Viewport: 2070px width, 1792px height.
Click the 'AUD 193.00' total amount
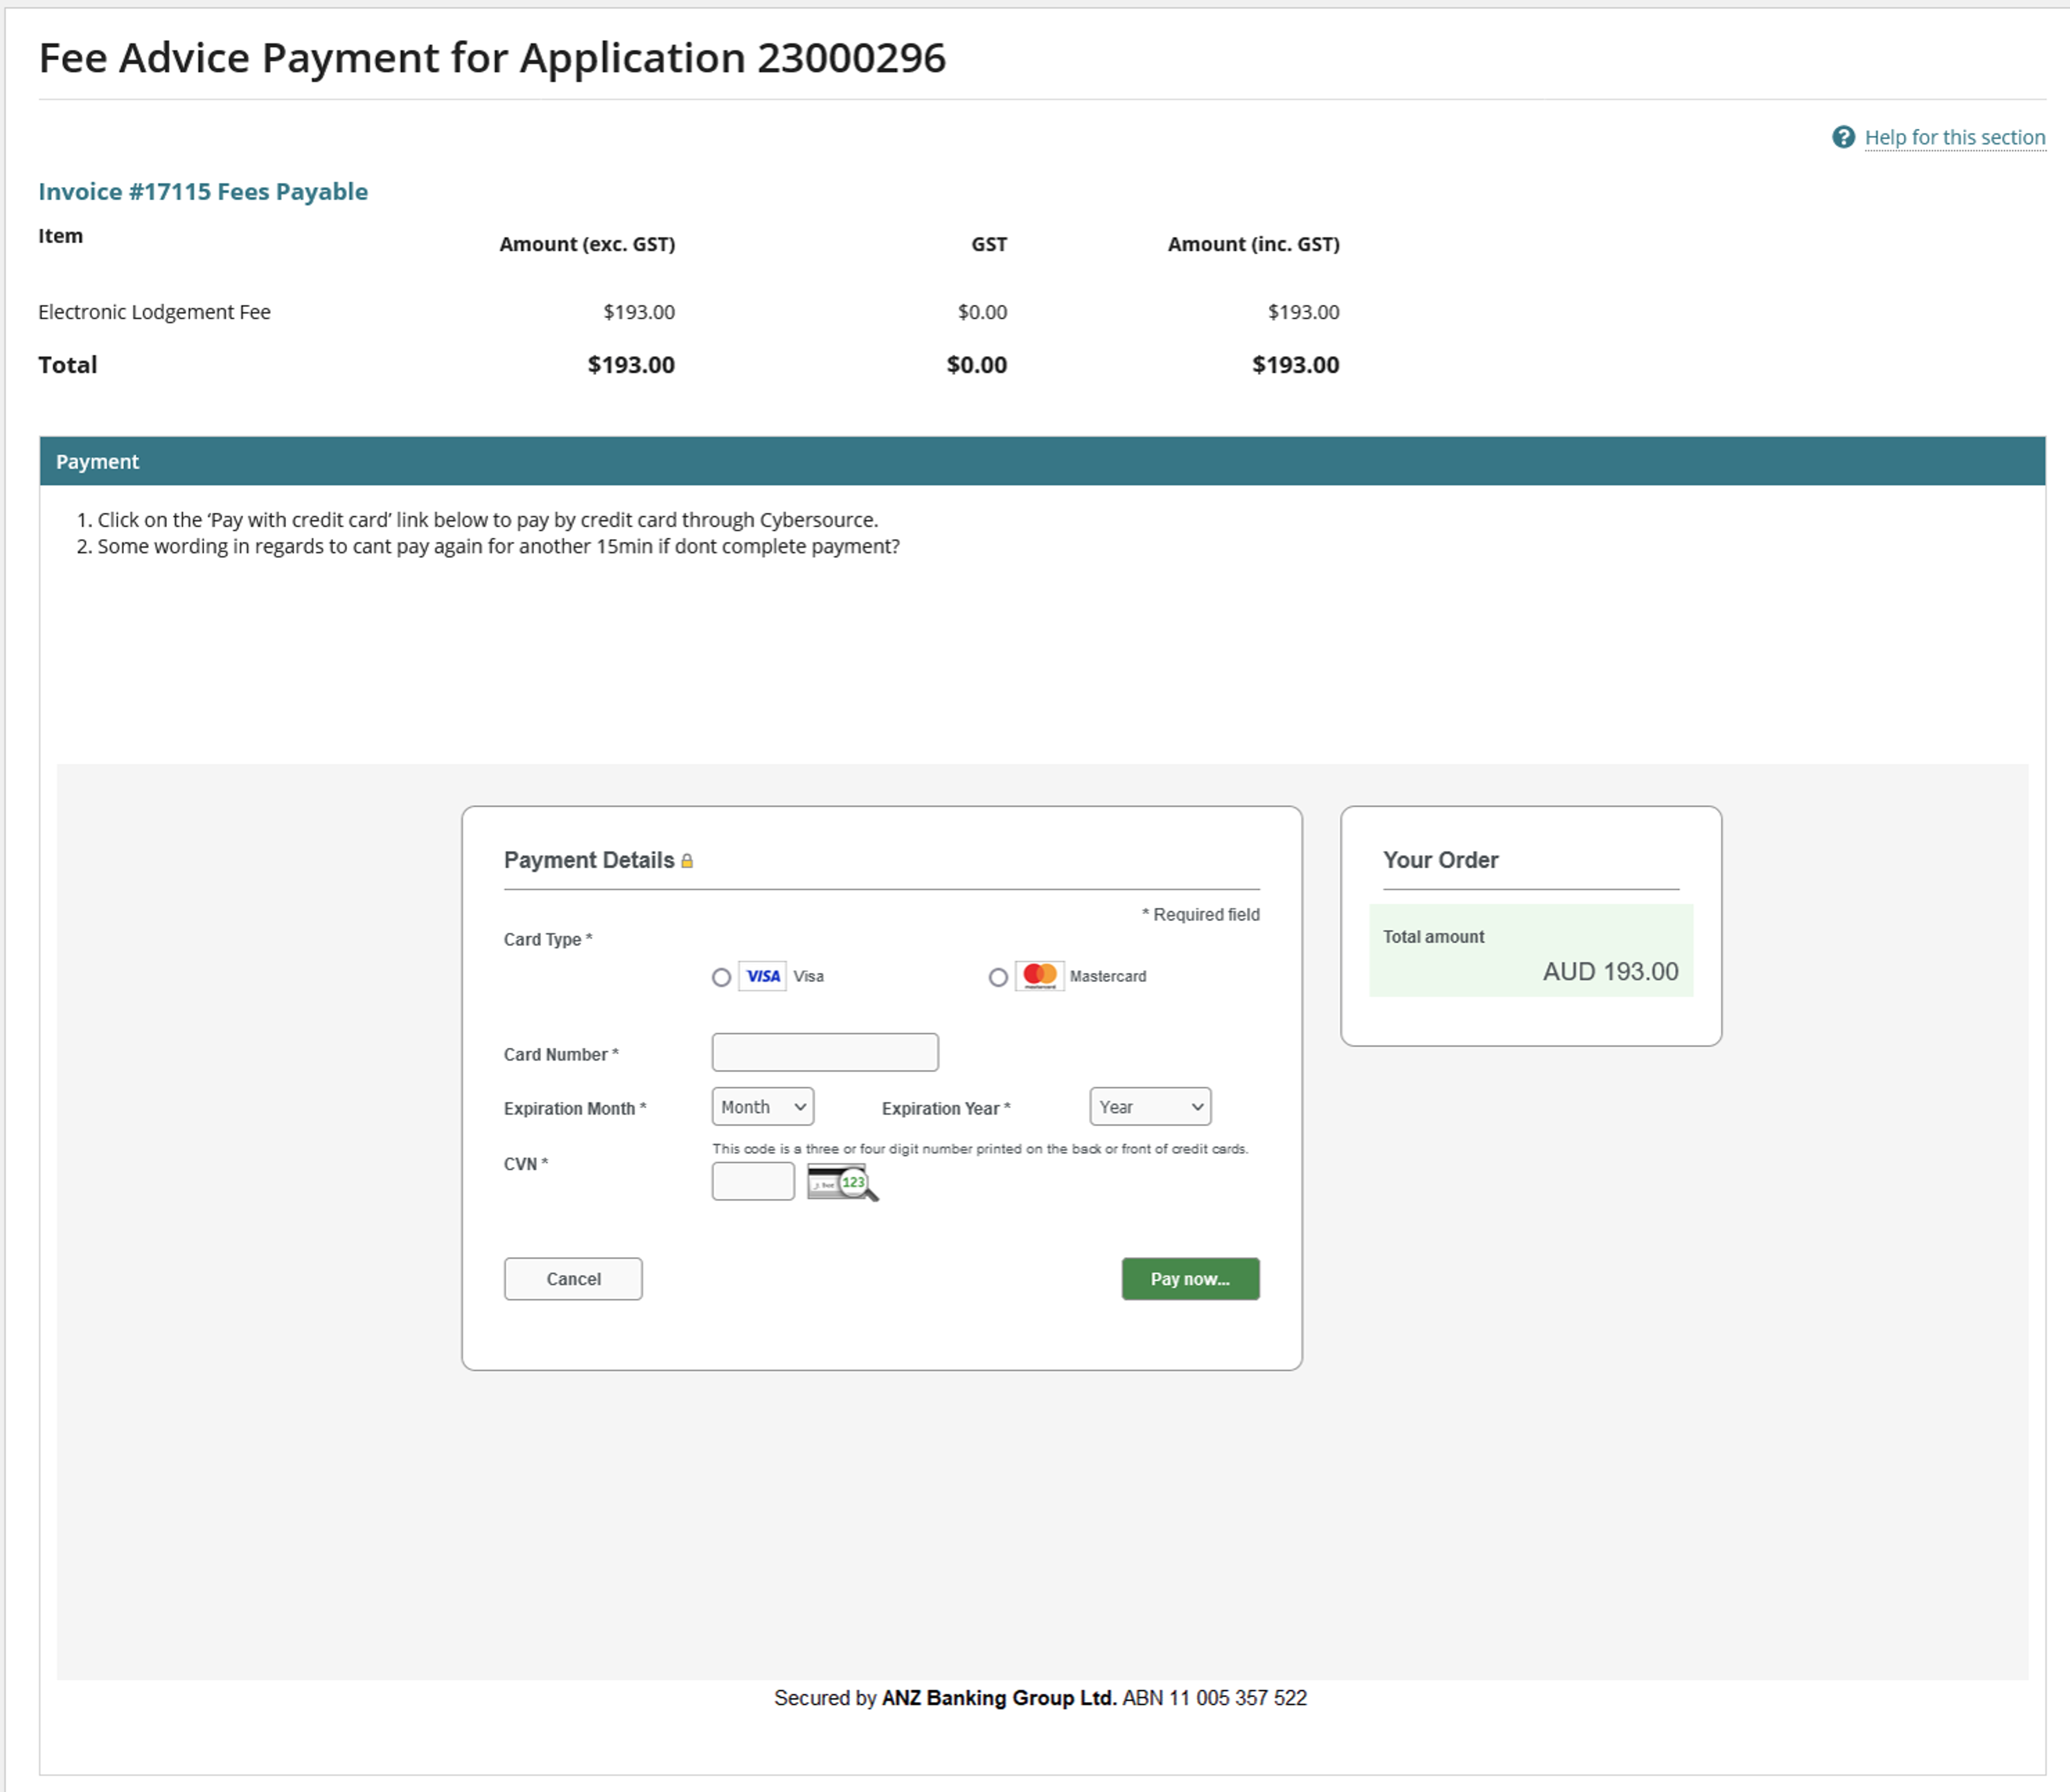(x=1610, y=971)
